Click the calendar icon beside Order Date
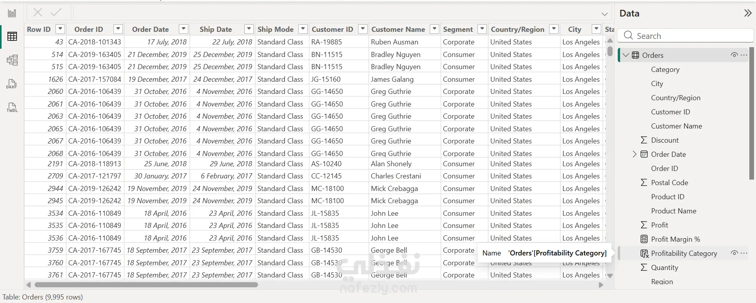756x303 pixels. (x=644, y=154)
